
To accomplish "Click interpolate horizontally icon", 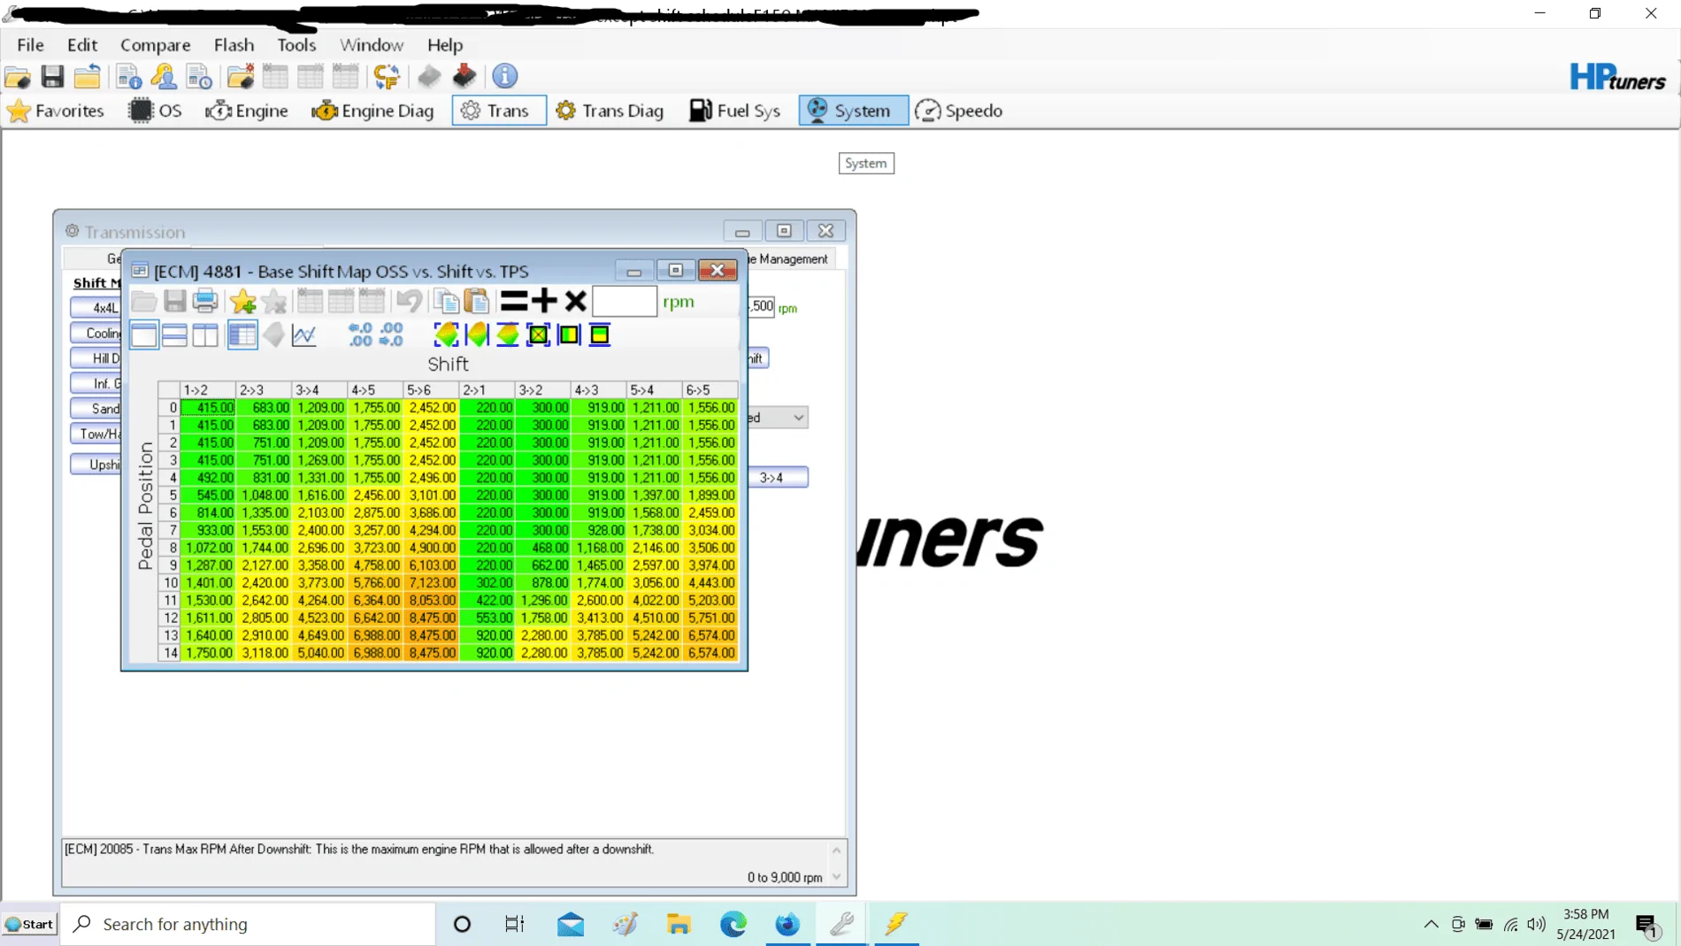I will pyautogui.click(x=477, y=335).
